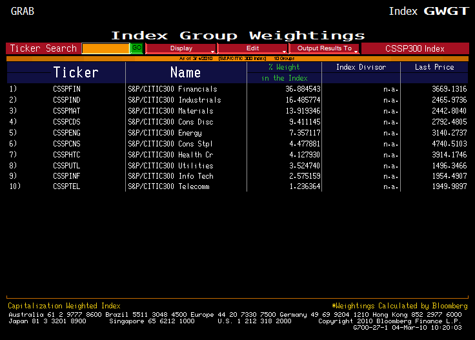Click the CSSPCDS Cons Disc ticker
475x340 pixels.
[67, 122]
